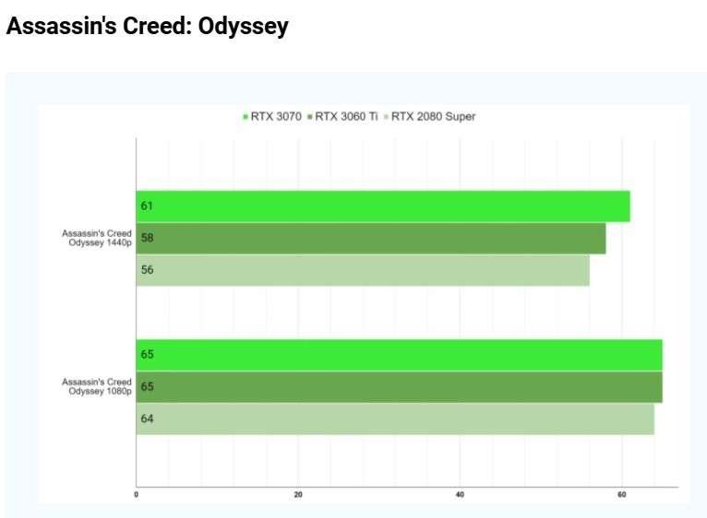Click the 40 tick on the horizontal axis
Viewport: 707px width, 518px height.
pyautogui.click(x=460, y=496)
